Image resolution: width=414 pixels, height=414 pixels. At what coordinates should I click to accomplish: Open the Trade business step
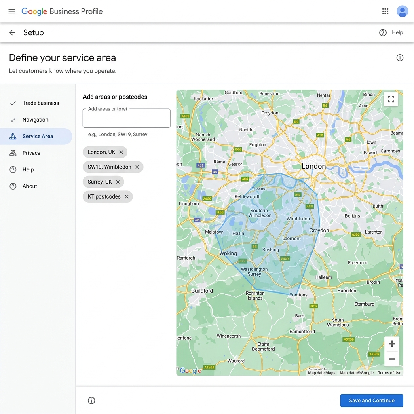click(x=36, y=103)
